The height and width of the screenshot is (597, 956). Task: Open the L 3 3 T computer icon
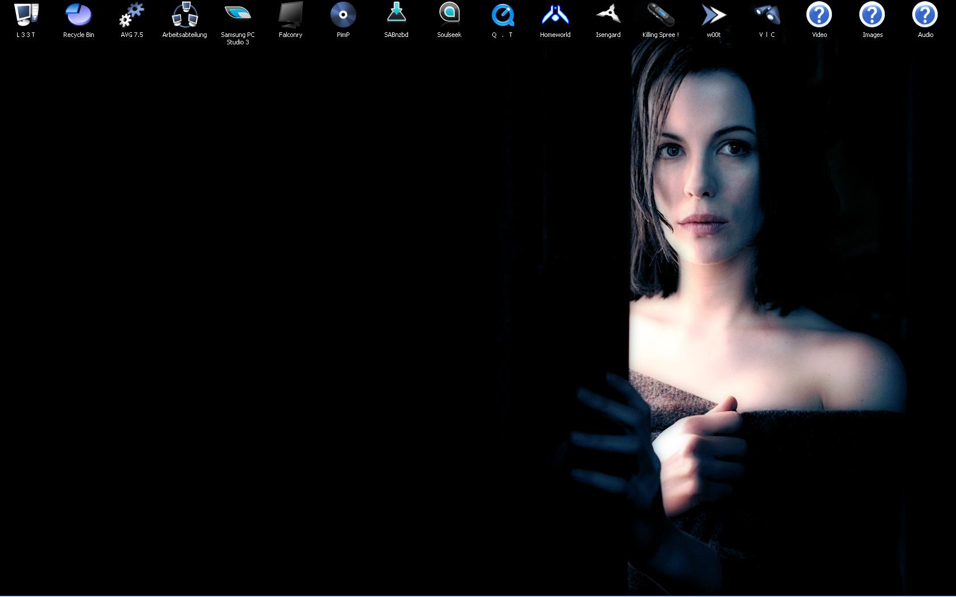[x=26, y=15]
